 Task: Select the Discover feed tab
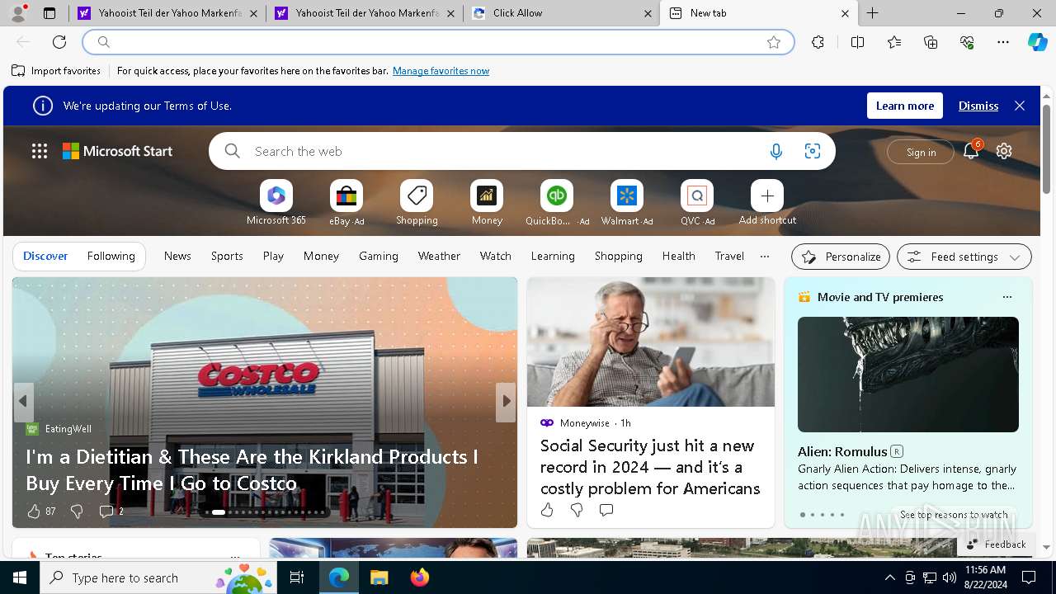click(45, 256)
